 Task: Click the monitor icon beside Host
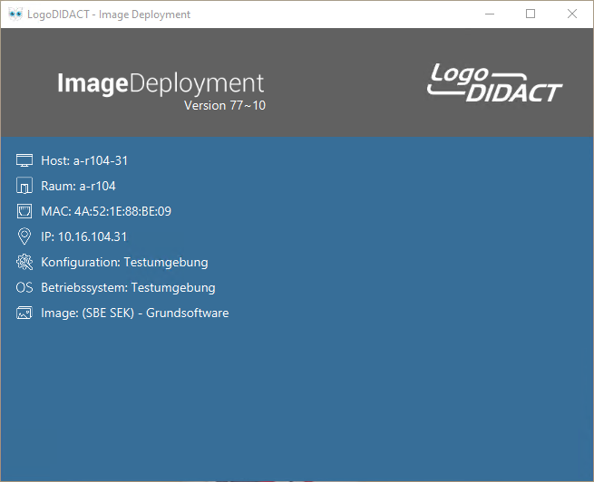pyautogui.click(x=24, y=160)
